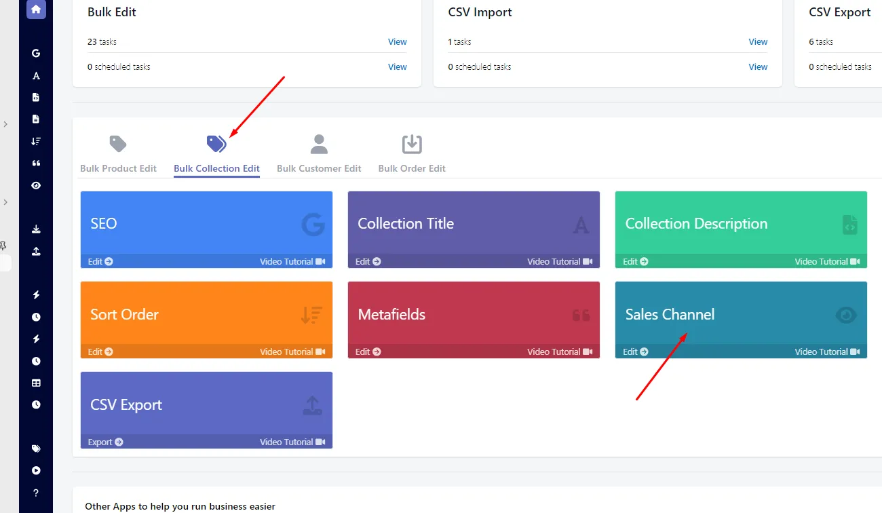Click the Sort Order card heading
882x513 pixels.
(x=124, y=314)
